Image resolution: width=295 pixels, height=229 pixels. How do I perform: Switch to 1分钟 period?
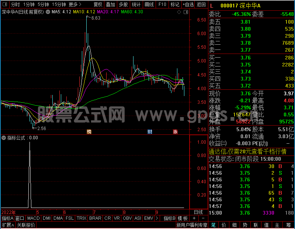point(29,4)
